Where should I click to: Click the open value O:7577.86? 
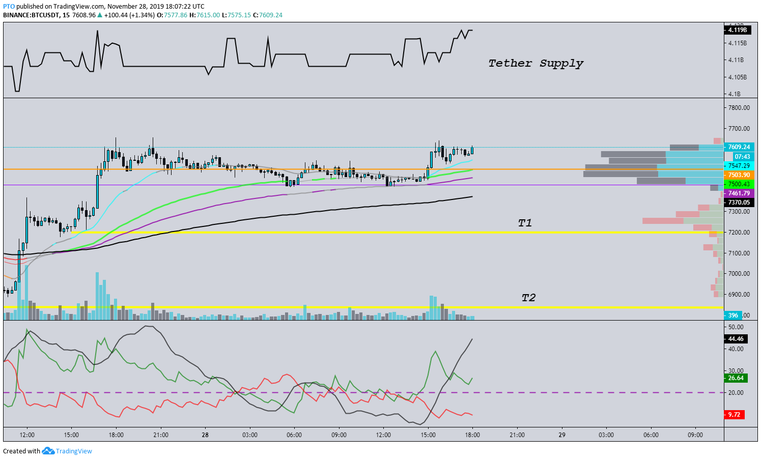pyautogui.click(x=172, y=15)
